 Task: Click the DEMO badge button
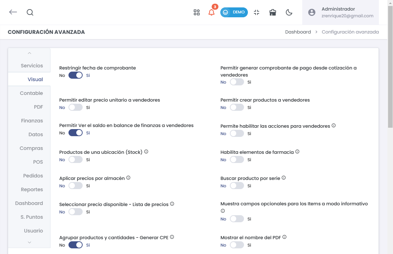(234, 12)
